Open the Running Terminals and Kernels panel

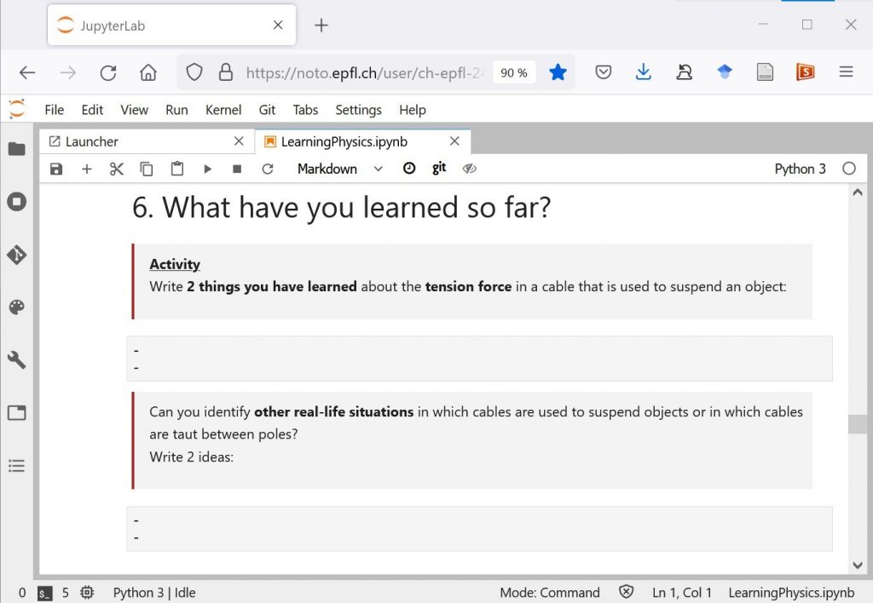(16, 202)
